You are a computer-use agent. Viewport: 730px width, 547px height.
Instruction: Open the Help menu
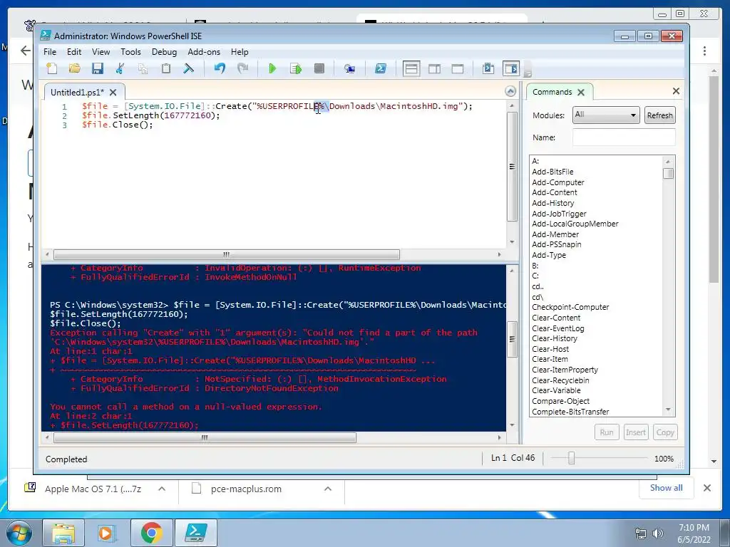[x=240, y=52]
